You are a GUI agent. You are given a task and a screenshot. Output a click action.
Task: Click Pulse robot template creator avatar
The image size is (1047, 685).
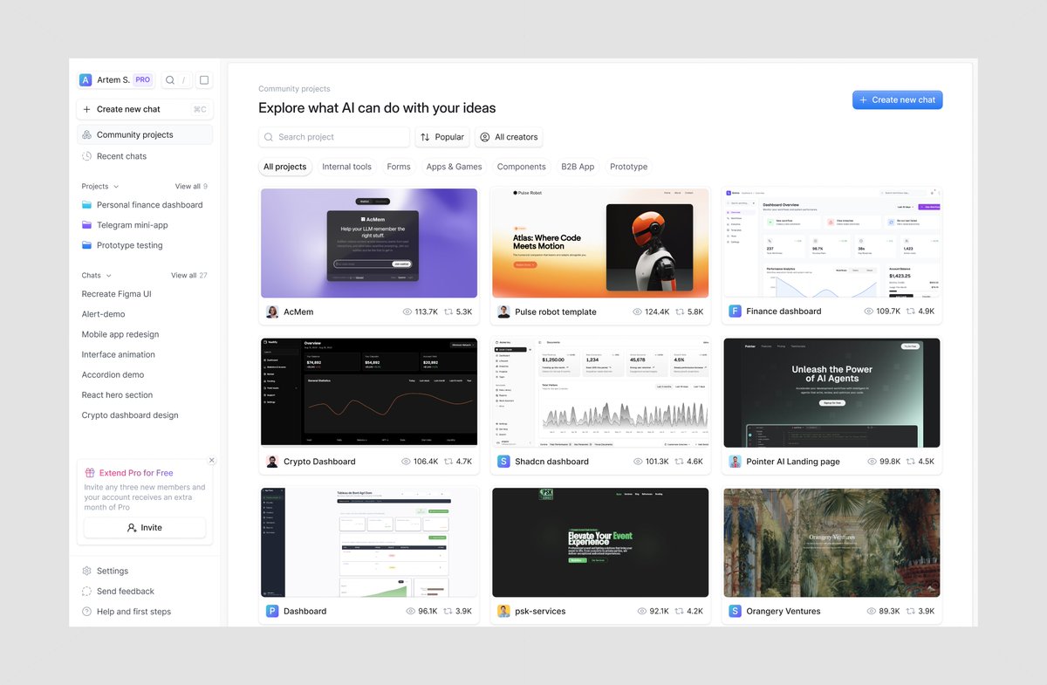(x=503, y=312)
